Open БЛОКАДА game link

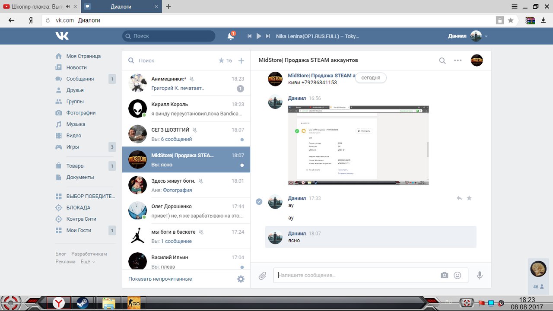78,208
